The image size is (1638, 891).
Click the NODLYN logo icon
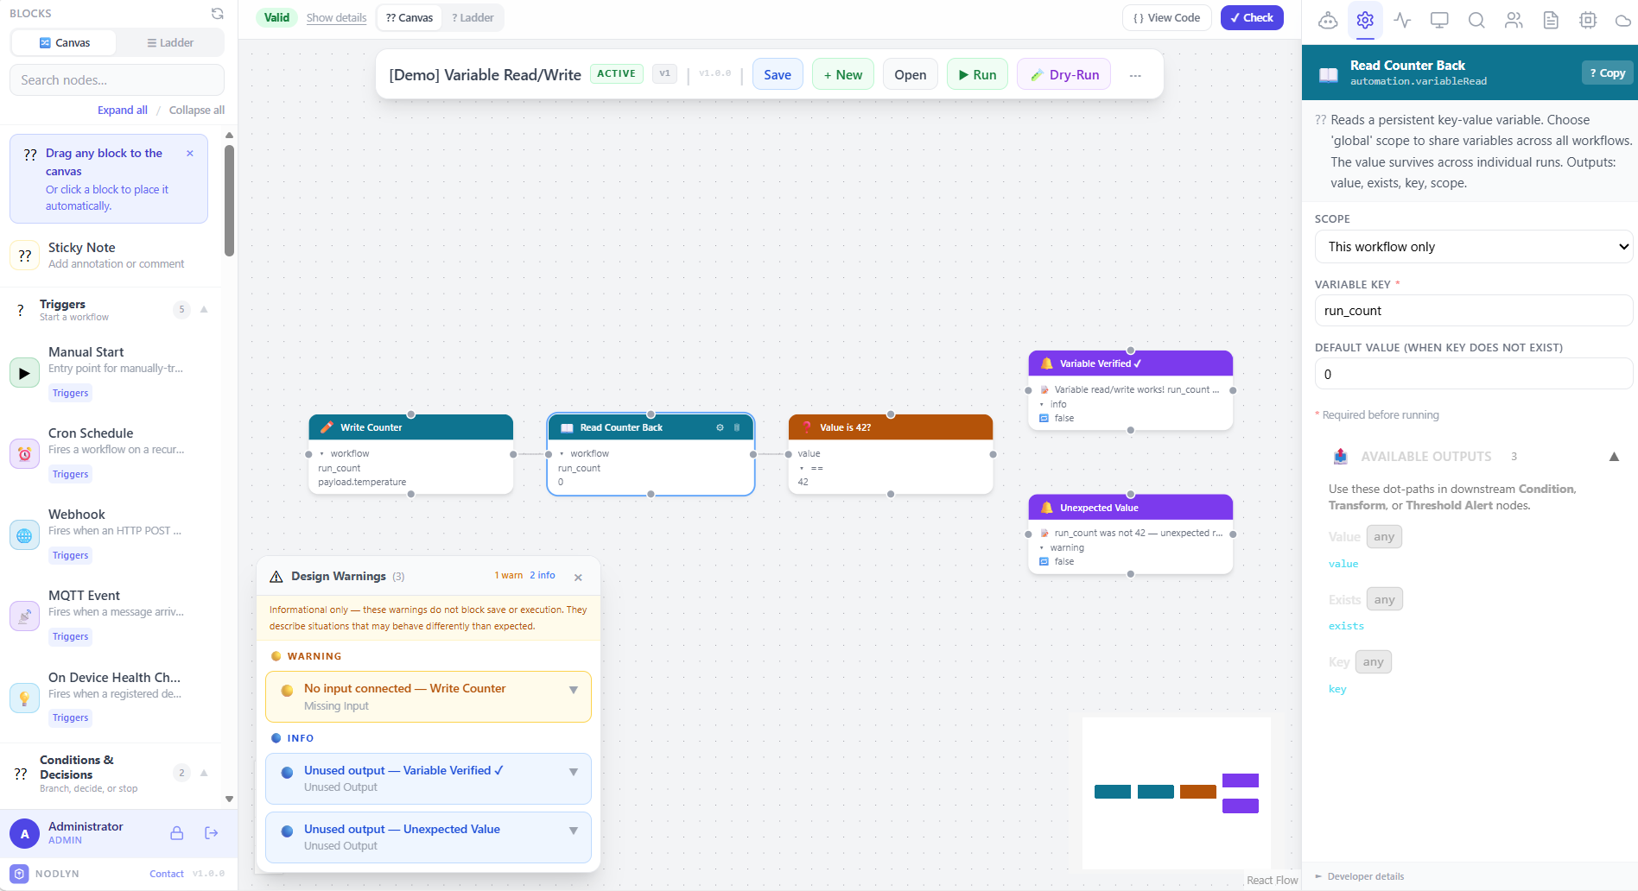(x=20, y=874)
